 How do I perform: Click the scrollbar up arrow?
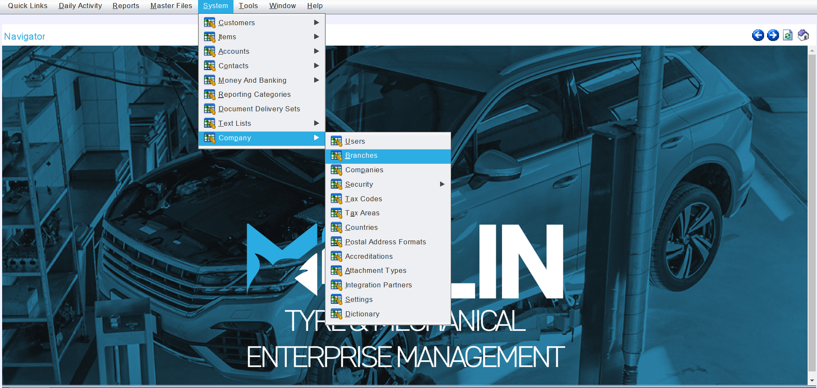tap(812, 50)
